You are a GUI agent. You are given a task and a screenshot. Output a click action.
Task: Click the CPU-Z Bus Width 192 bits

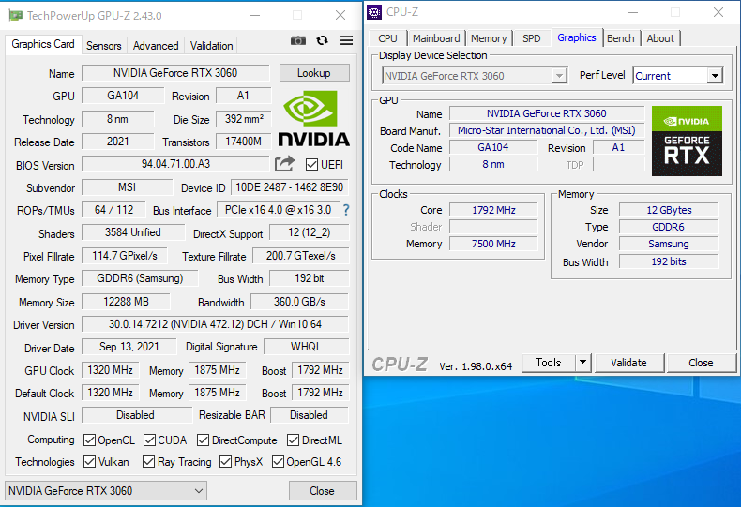(x=669, y=261)
